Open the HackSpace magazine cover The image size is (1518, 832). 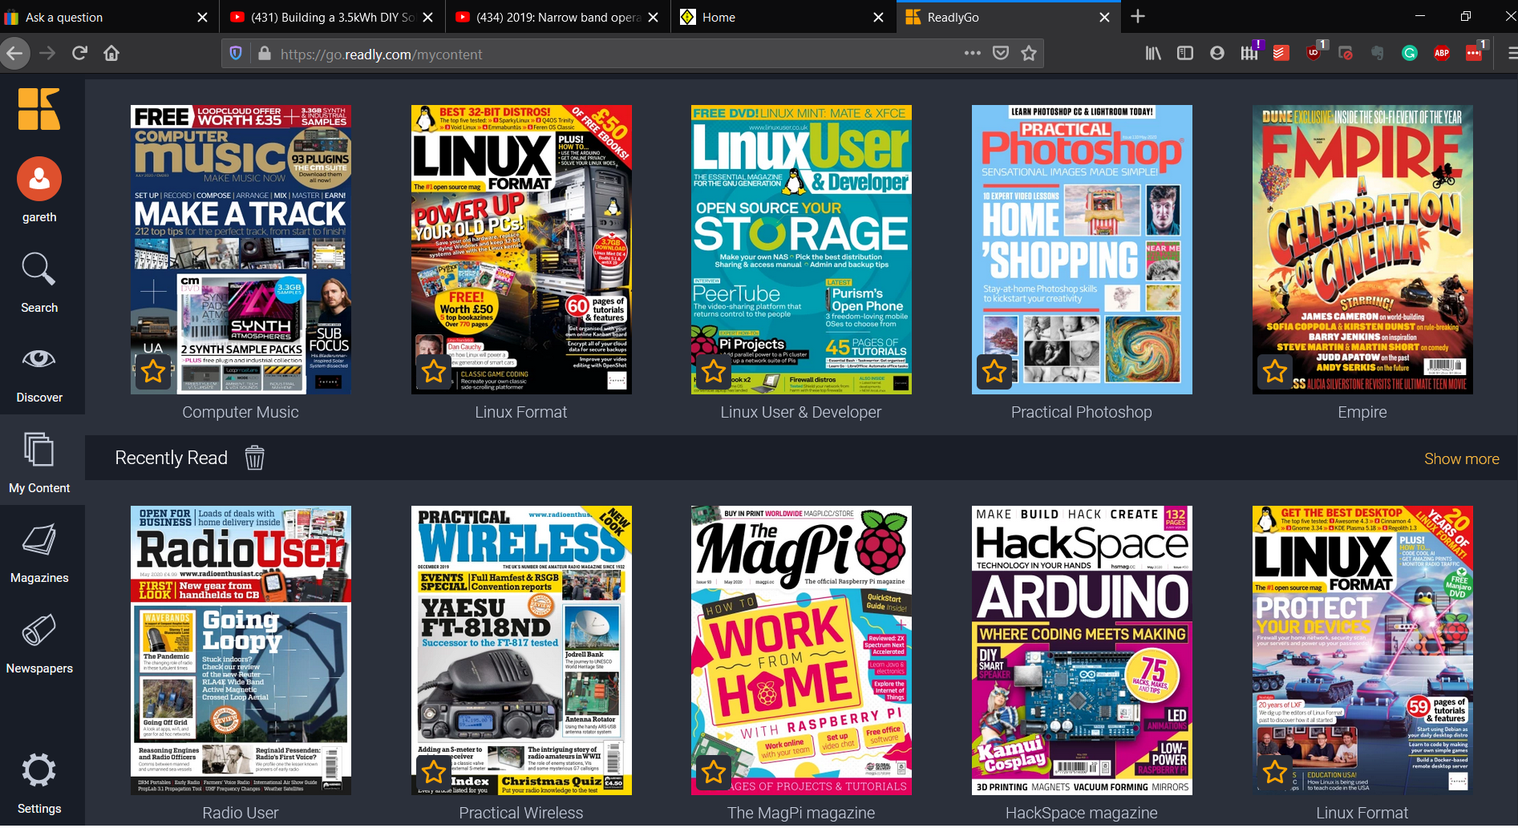(1082, 650)
